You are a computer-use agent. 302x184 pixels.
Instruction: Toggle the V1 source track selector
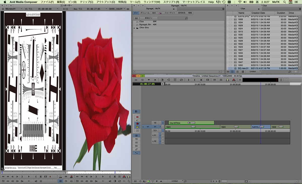click(148, 127)
